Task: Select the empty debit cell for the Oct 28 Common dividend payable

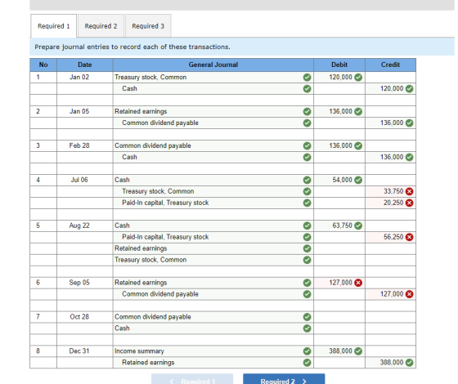Action: click(339, 317)
